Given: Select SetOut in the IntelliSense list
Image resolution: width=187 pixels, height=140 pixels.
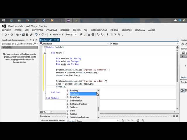Looking at the screenshot, I should (73, 114).
